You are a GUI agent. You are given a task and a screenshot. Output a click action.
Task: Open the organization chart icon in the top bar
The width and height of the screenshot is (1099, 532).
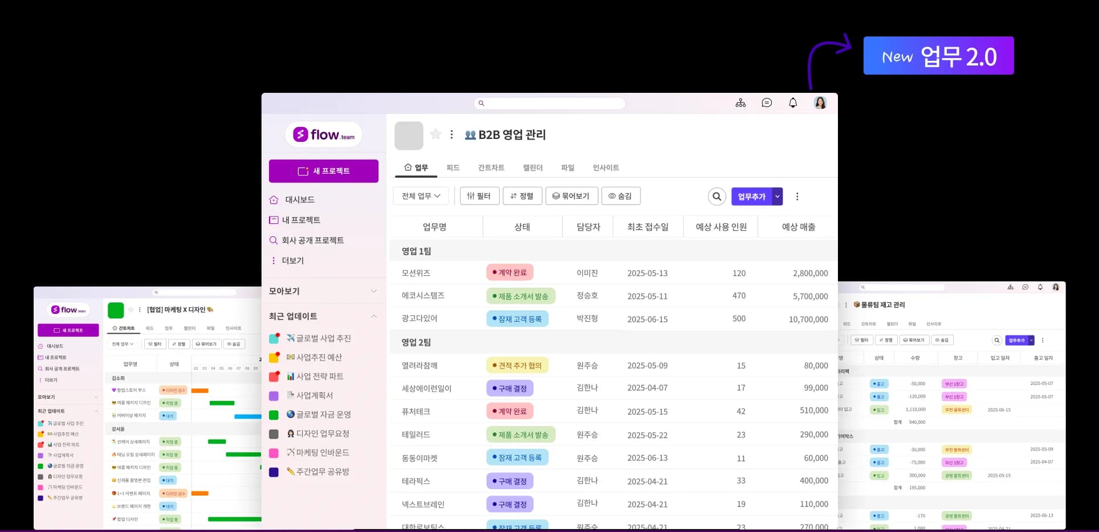[740, 103]
